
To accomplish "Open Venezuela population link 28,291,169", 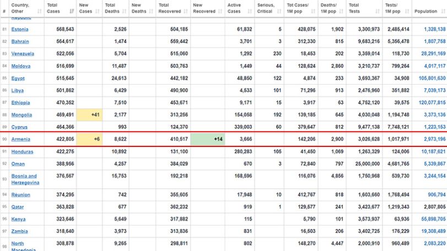I will tap(433, 54).
